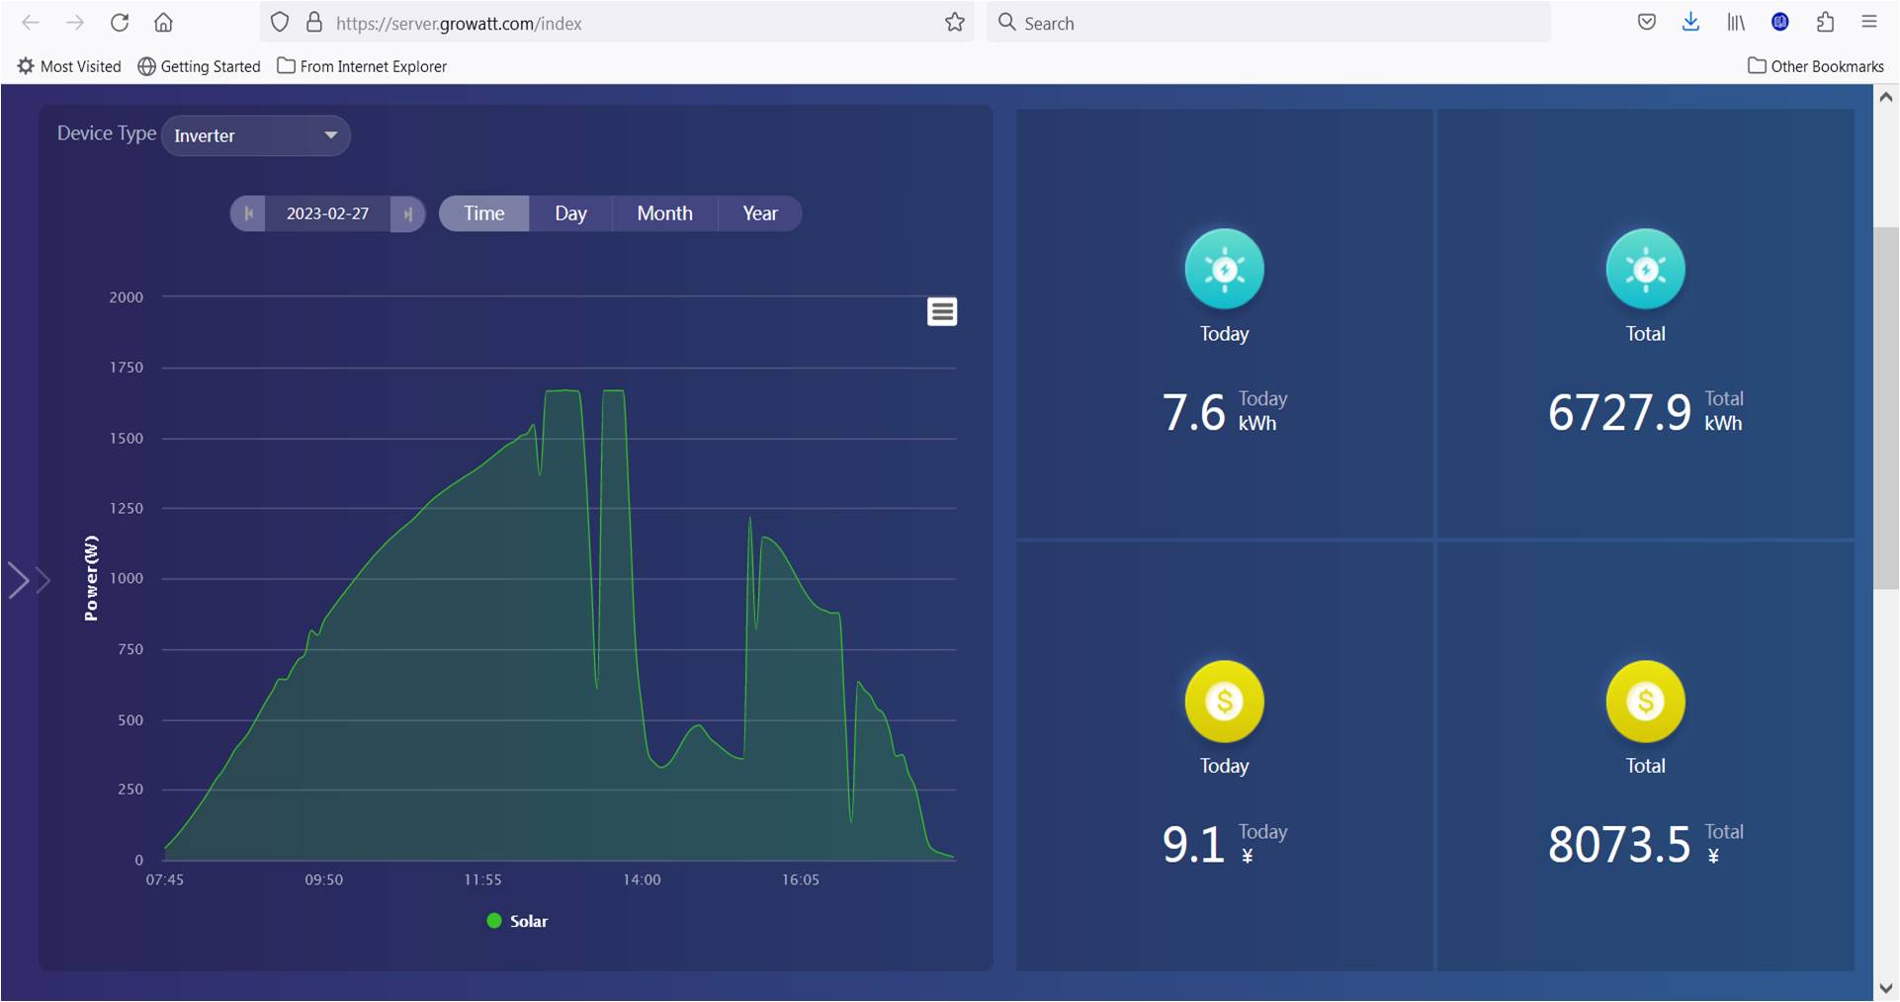This screenshot has height=1002, width=1900.
Task: Click the 2023-02-27 date field
Action: click(327, 213)
